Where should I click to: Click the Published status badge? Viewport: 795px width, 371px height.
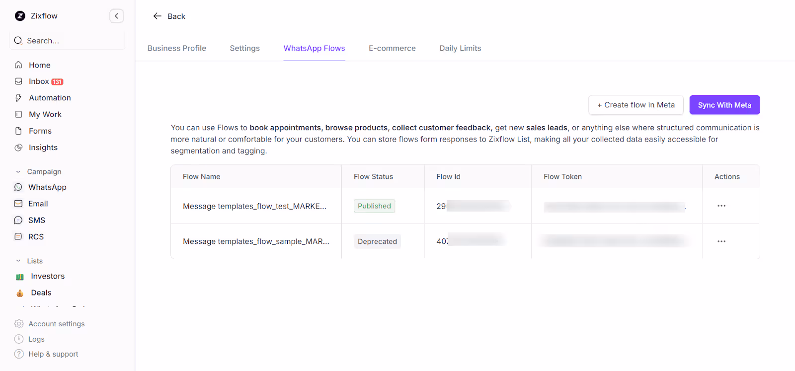click(374, 206)
